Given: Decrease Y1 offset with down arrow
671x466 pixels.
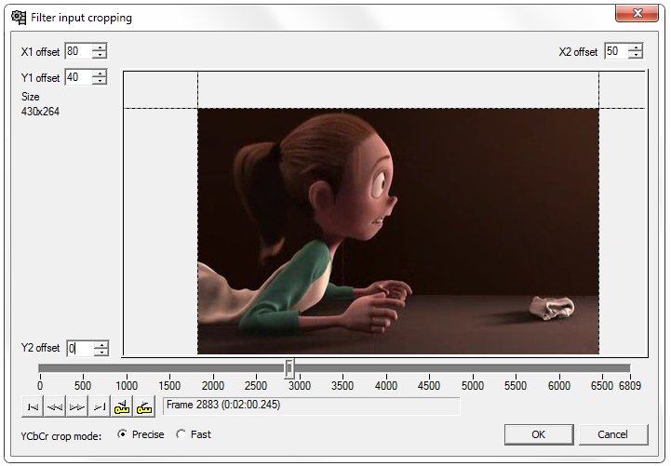Looking at the screenshot, I should tap(100, 81).
